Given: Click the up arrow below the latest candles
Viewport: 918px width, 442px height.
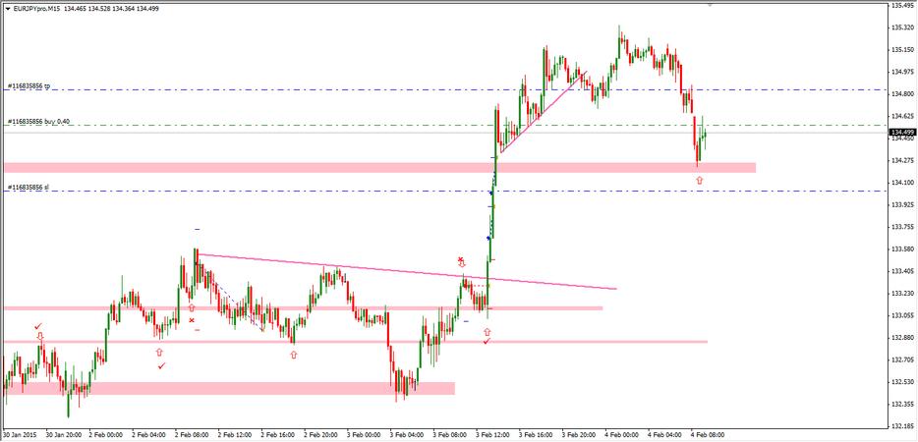Looking at the screenshot, I should pyautogui.click(x=699, y=181).
